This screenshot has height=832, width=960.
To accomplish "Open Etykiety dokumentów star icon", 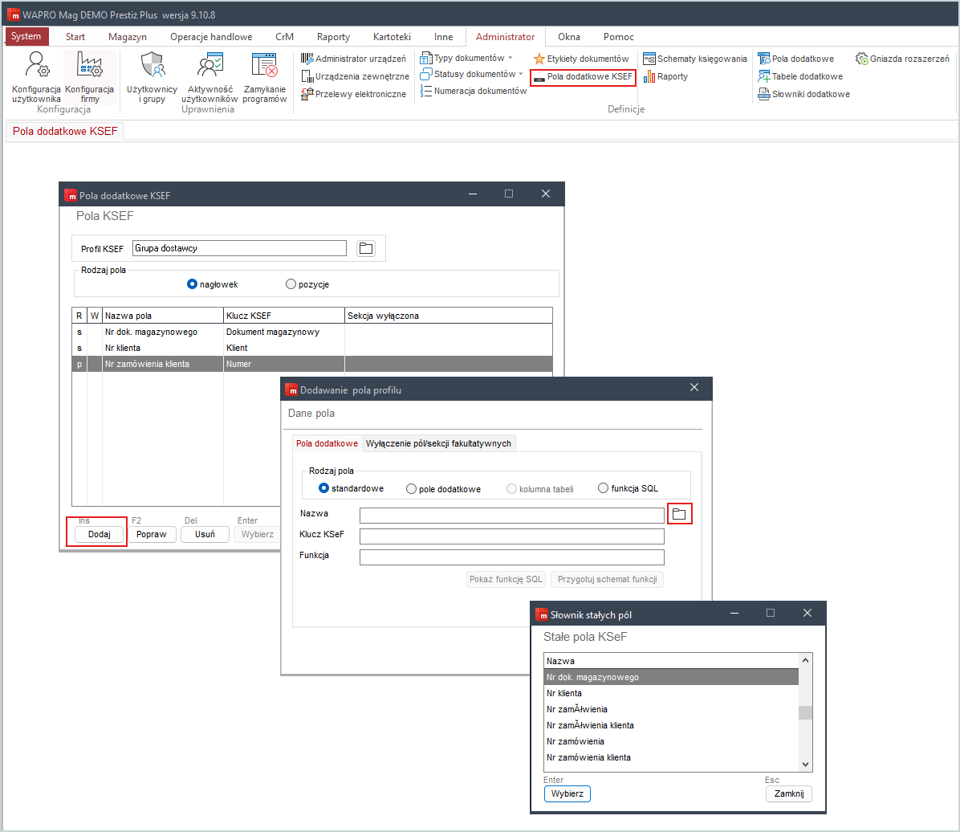I will click(x=539, y=59).
